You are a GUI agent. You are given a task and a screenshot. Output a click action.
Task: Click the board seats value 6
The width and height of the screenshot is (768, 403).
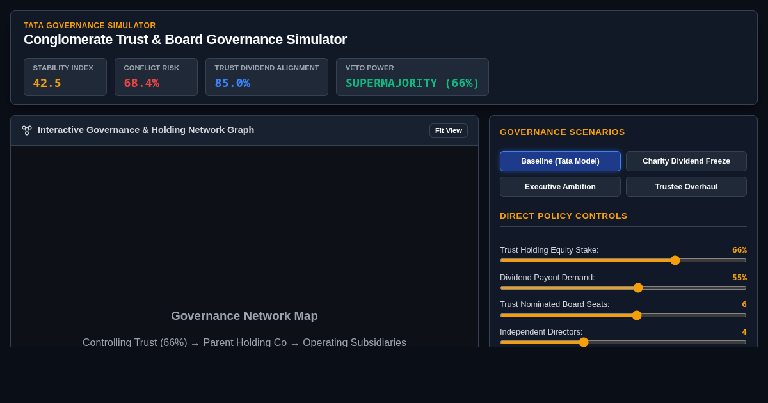coord(744,304)
